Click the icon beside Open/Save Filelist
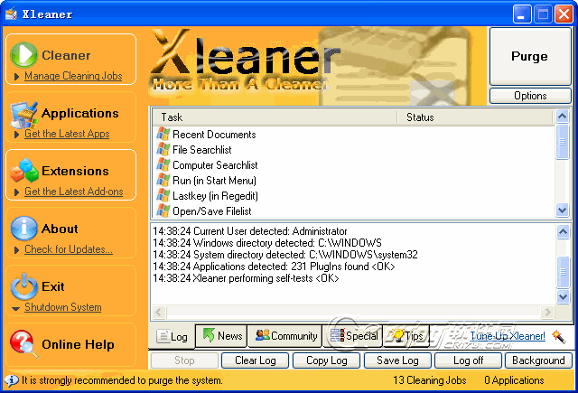 click(163, 211)
